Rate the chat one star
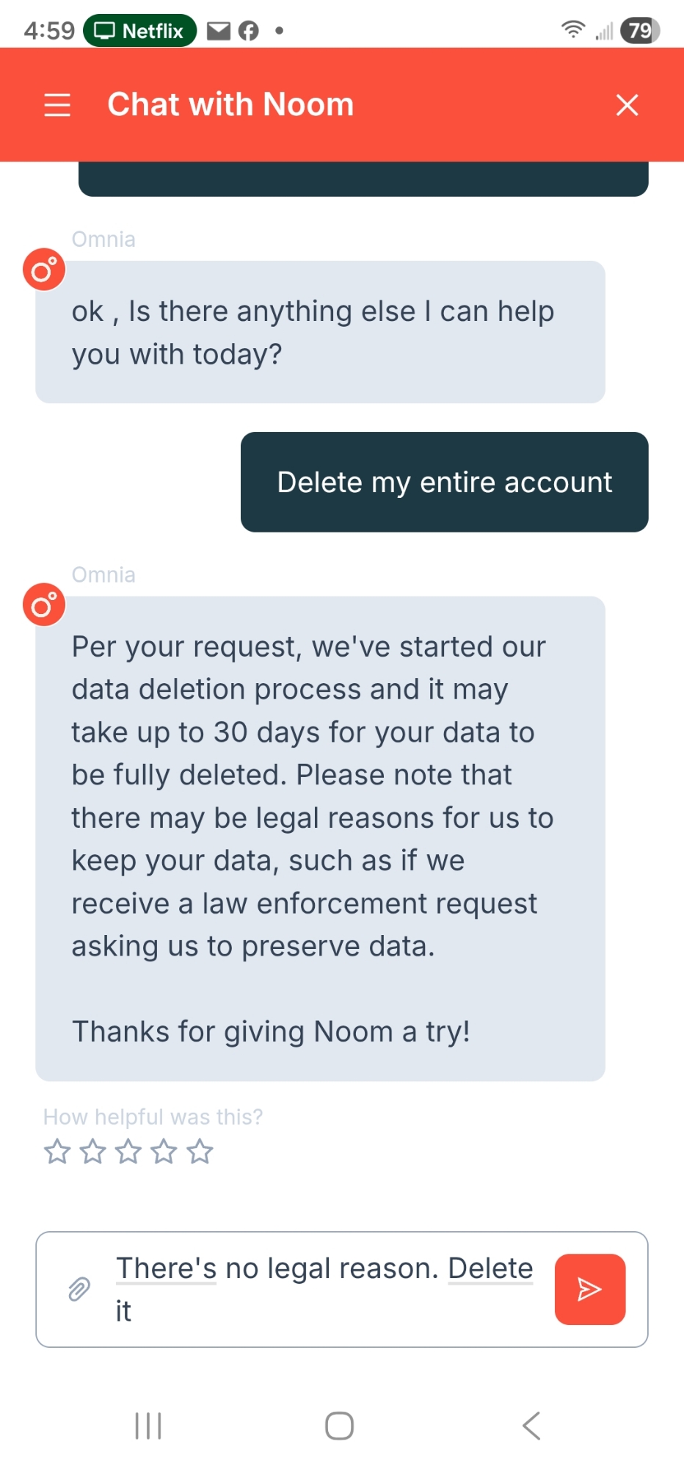 [x=57, y=1152]
